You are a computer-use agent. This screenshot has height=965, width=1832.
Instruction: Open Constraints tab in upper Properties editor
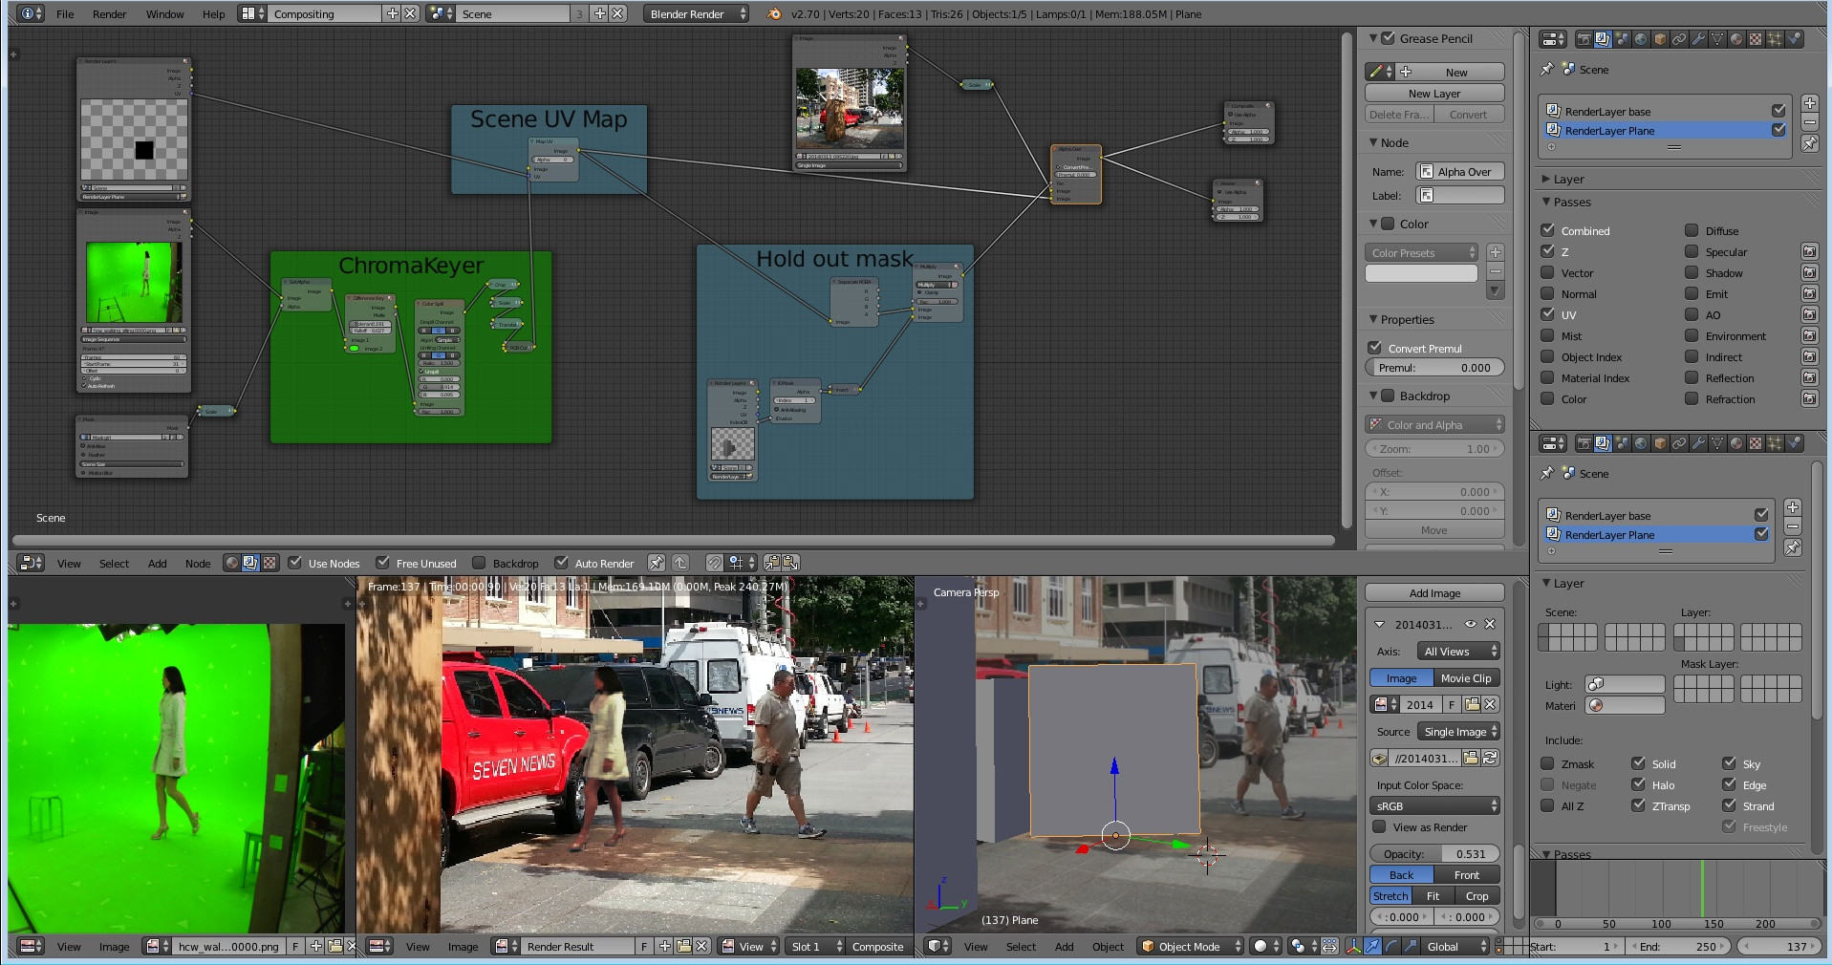click(x=1679, y=39)
